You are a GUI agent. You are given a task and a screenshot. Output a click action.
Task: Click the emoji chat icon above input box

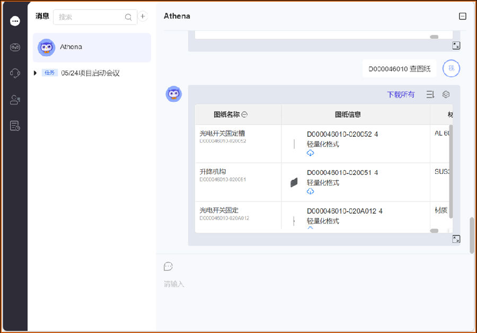point(168,266)
